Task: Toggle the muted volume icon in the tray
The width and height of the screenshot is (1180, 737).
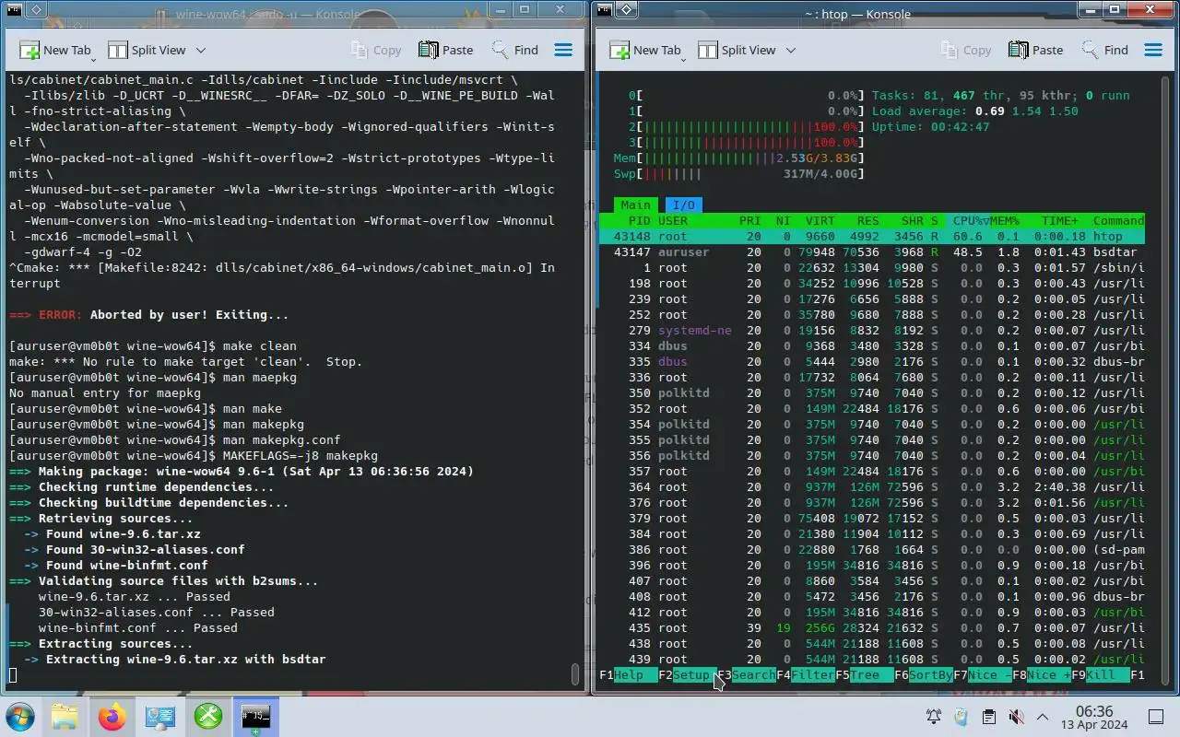Action: pyautogui.click(x=1016, y=717)
